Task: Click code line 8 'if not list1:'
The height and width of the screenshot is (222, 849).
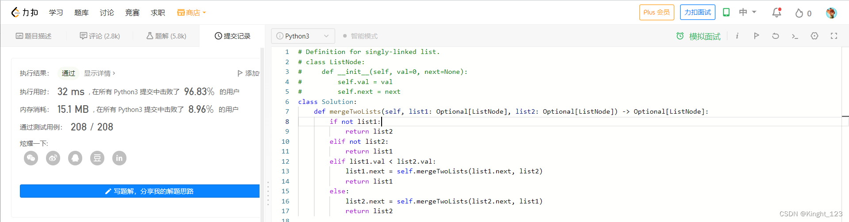Action: (x=355, y=122)
